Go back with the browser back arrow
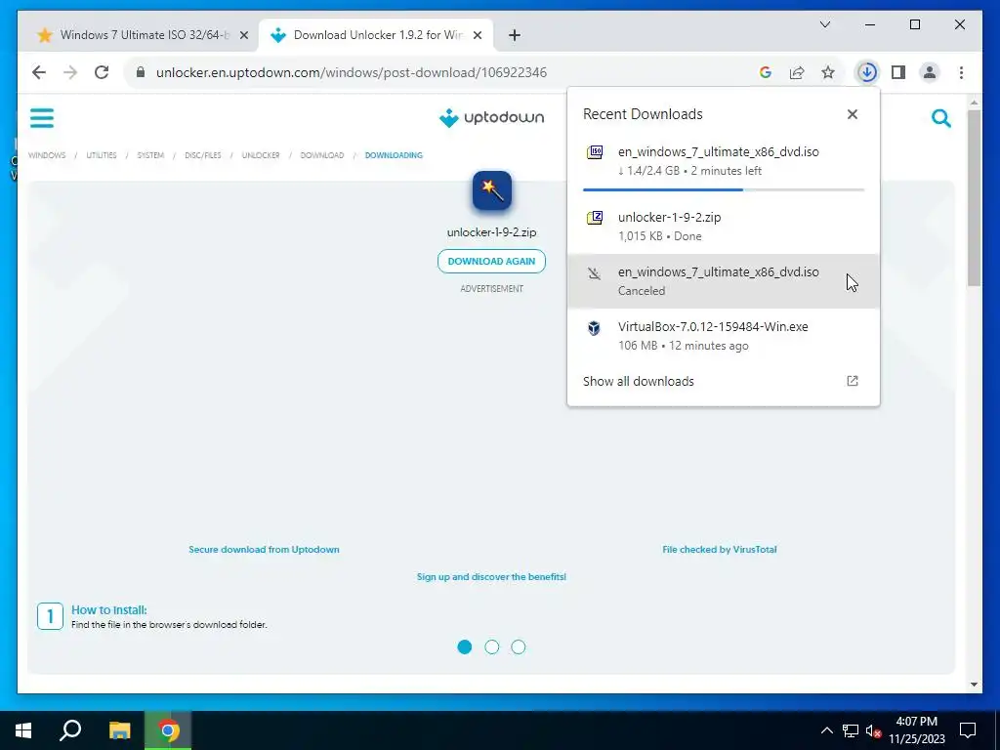The width and height of the screenshot is (1000, 750). coord(39,72)
